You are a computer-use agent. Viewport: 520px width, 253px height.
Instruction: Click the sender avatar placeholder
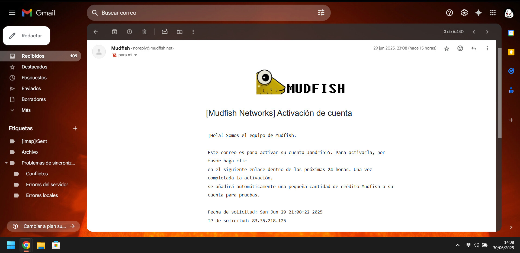click(99, 52)
